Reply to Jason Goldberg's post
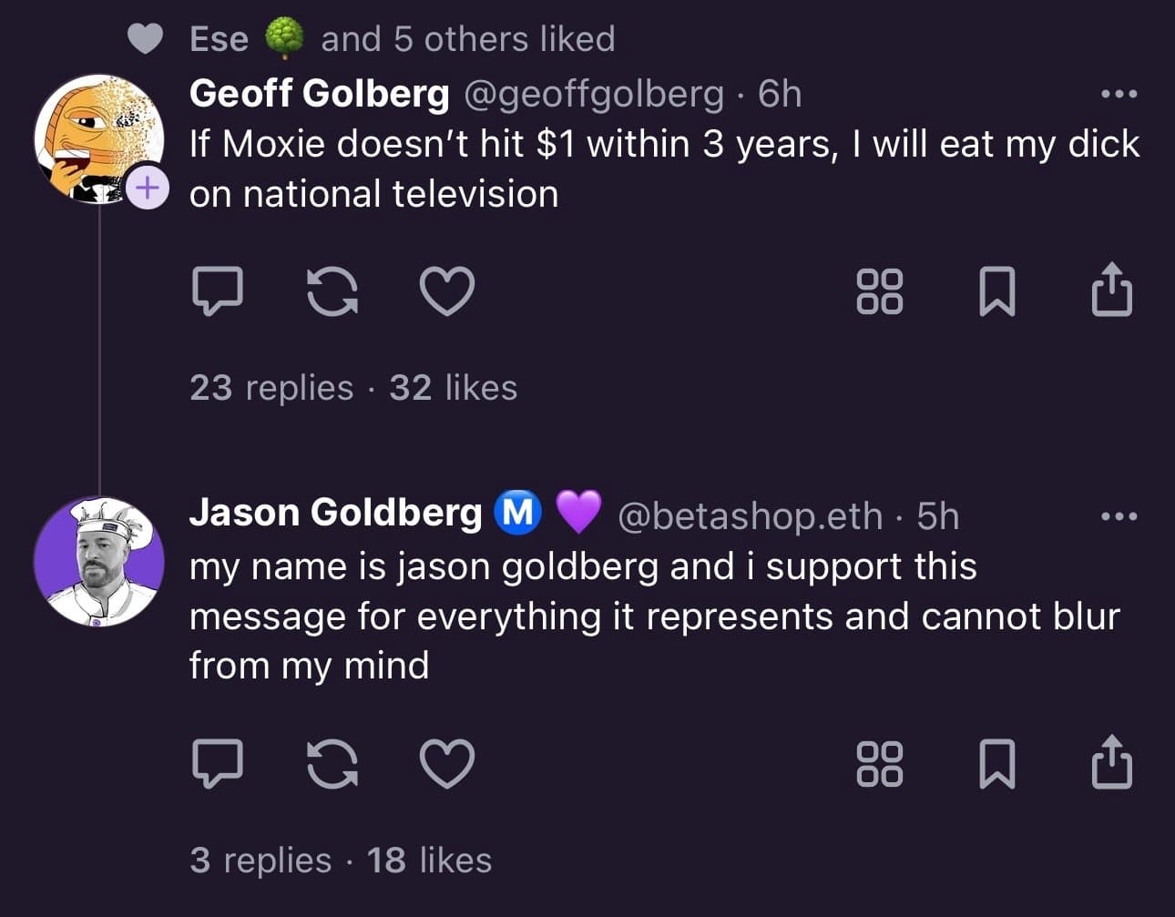The width and height of the screenshot is (1175, 917). coord(218,762)
